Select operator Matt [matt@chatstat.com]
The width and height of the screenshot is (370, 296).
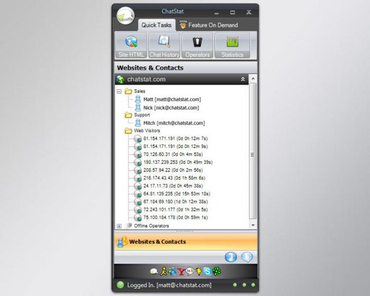(172, 100)
